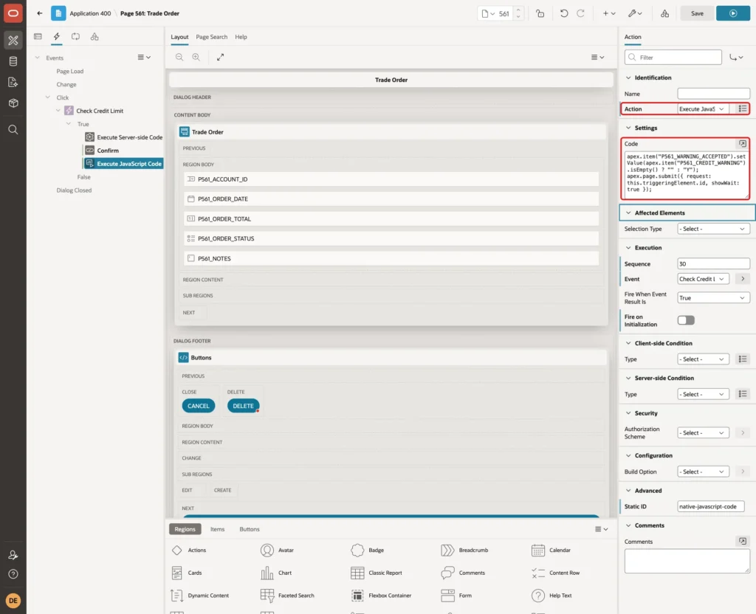Image resolution: width=756 pixels, height=614 pixels.
Task: Toggle the Fire on Initialization switch
Action: pyautogui.click(x=686, y=320)
